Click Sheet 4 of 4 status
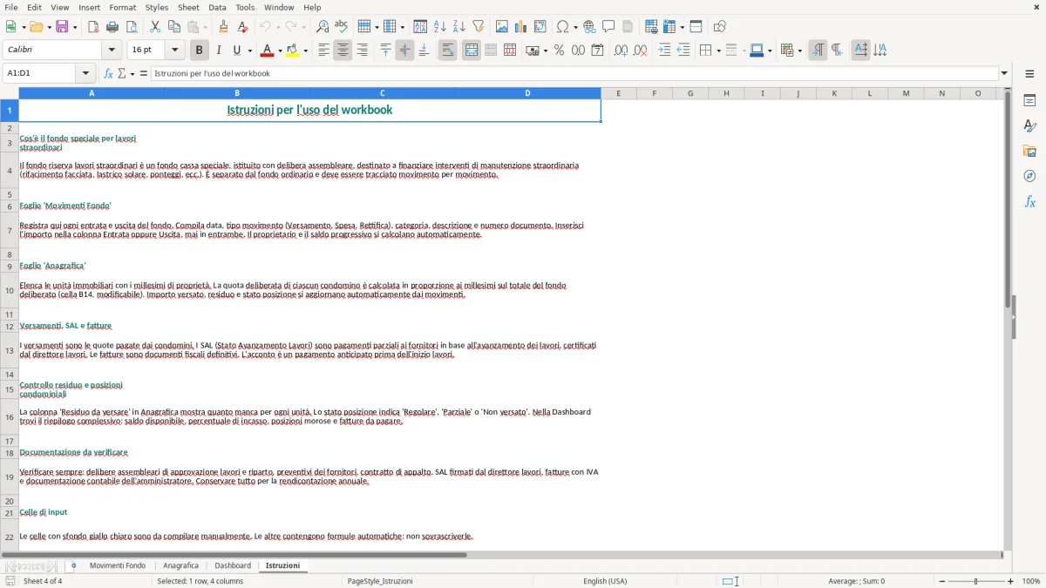This screenshot has height=588, width=1046. 43,581
